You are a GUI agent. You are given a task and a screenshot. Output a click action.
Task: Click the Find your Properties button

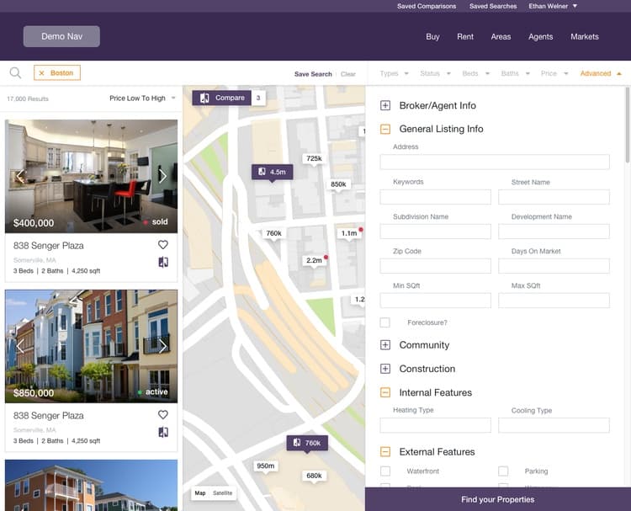coord(497,499)
